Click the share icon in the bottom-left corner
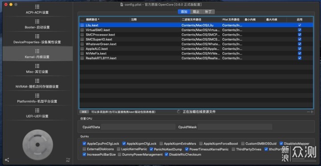Screen dimensions: 321x166 7,160
